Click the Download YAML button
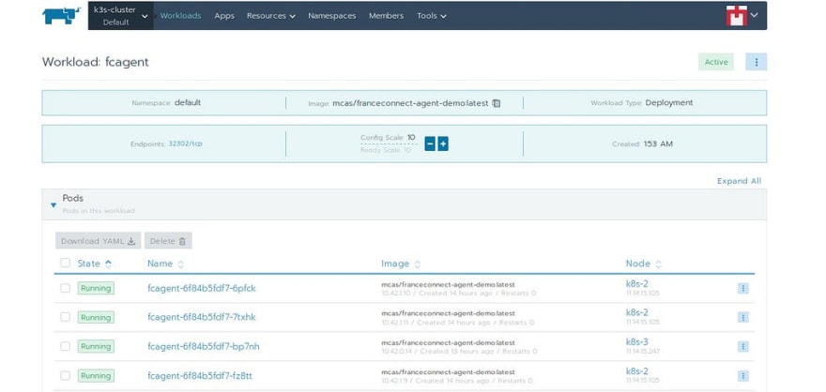Viewport: 826px width, 392px height. tap(98, 241)
